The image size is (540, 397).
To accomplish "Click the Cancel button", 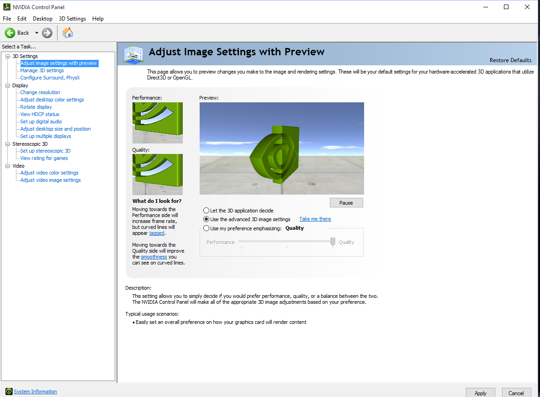I will point(516,393).
